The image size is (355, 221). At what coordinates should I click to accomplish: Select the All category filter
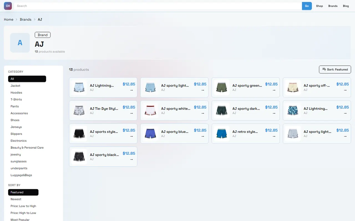[x=27, y=79]
